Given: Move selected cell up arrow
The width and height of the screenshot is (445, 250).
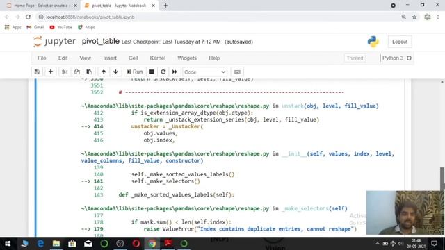Looking at the screenshot, I should [x=104, y=72].
